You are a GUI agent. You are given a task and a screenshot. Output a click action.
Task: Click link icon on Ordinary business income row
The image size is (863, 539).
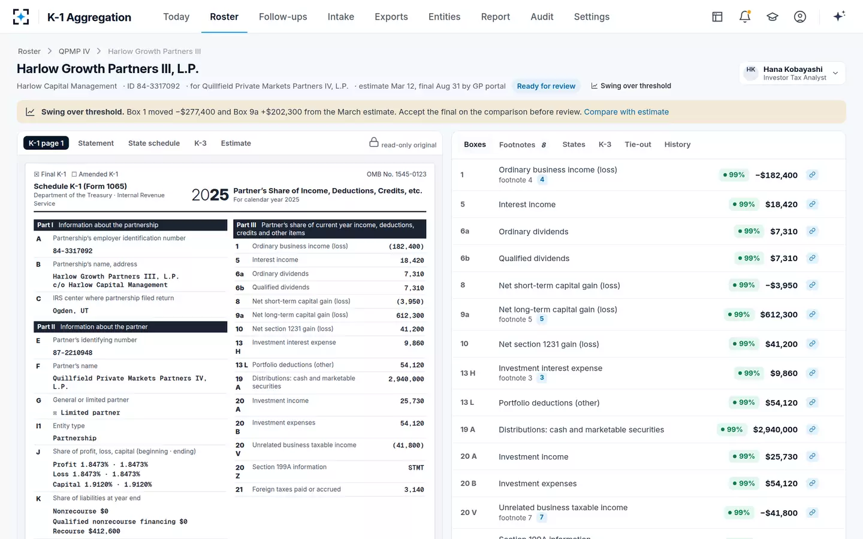pyautogui.click(x=812, y=175)
